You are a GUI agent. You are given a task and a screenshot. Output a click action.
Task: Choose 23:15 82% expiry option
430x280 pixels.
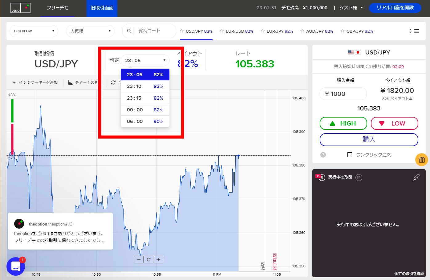pos(145,98)
